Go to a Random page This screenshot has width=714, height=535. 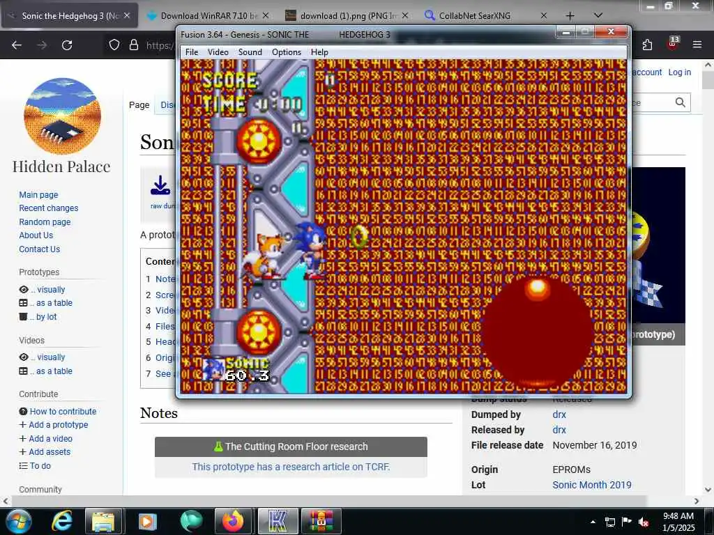pyautogui.click(x=45, y=222)
